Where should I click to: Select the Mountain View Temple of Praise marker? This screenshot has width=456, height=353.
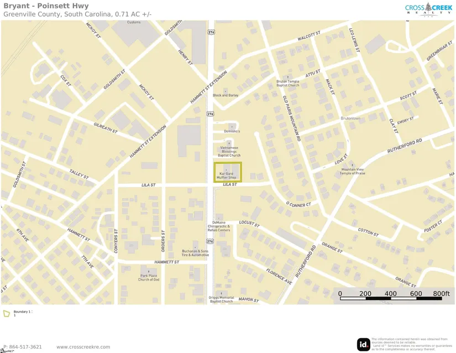[x=353, y=164]
